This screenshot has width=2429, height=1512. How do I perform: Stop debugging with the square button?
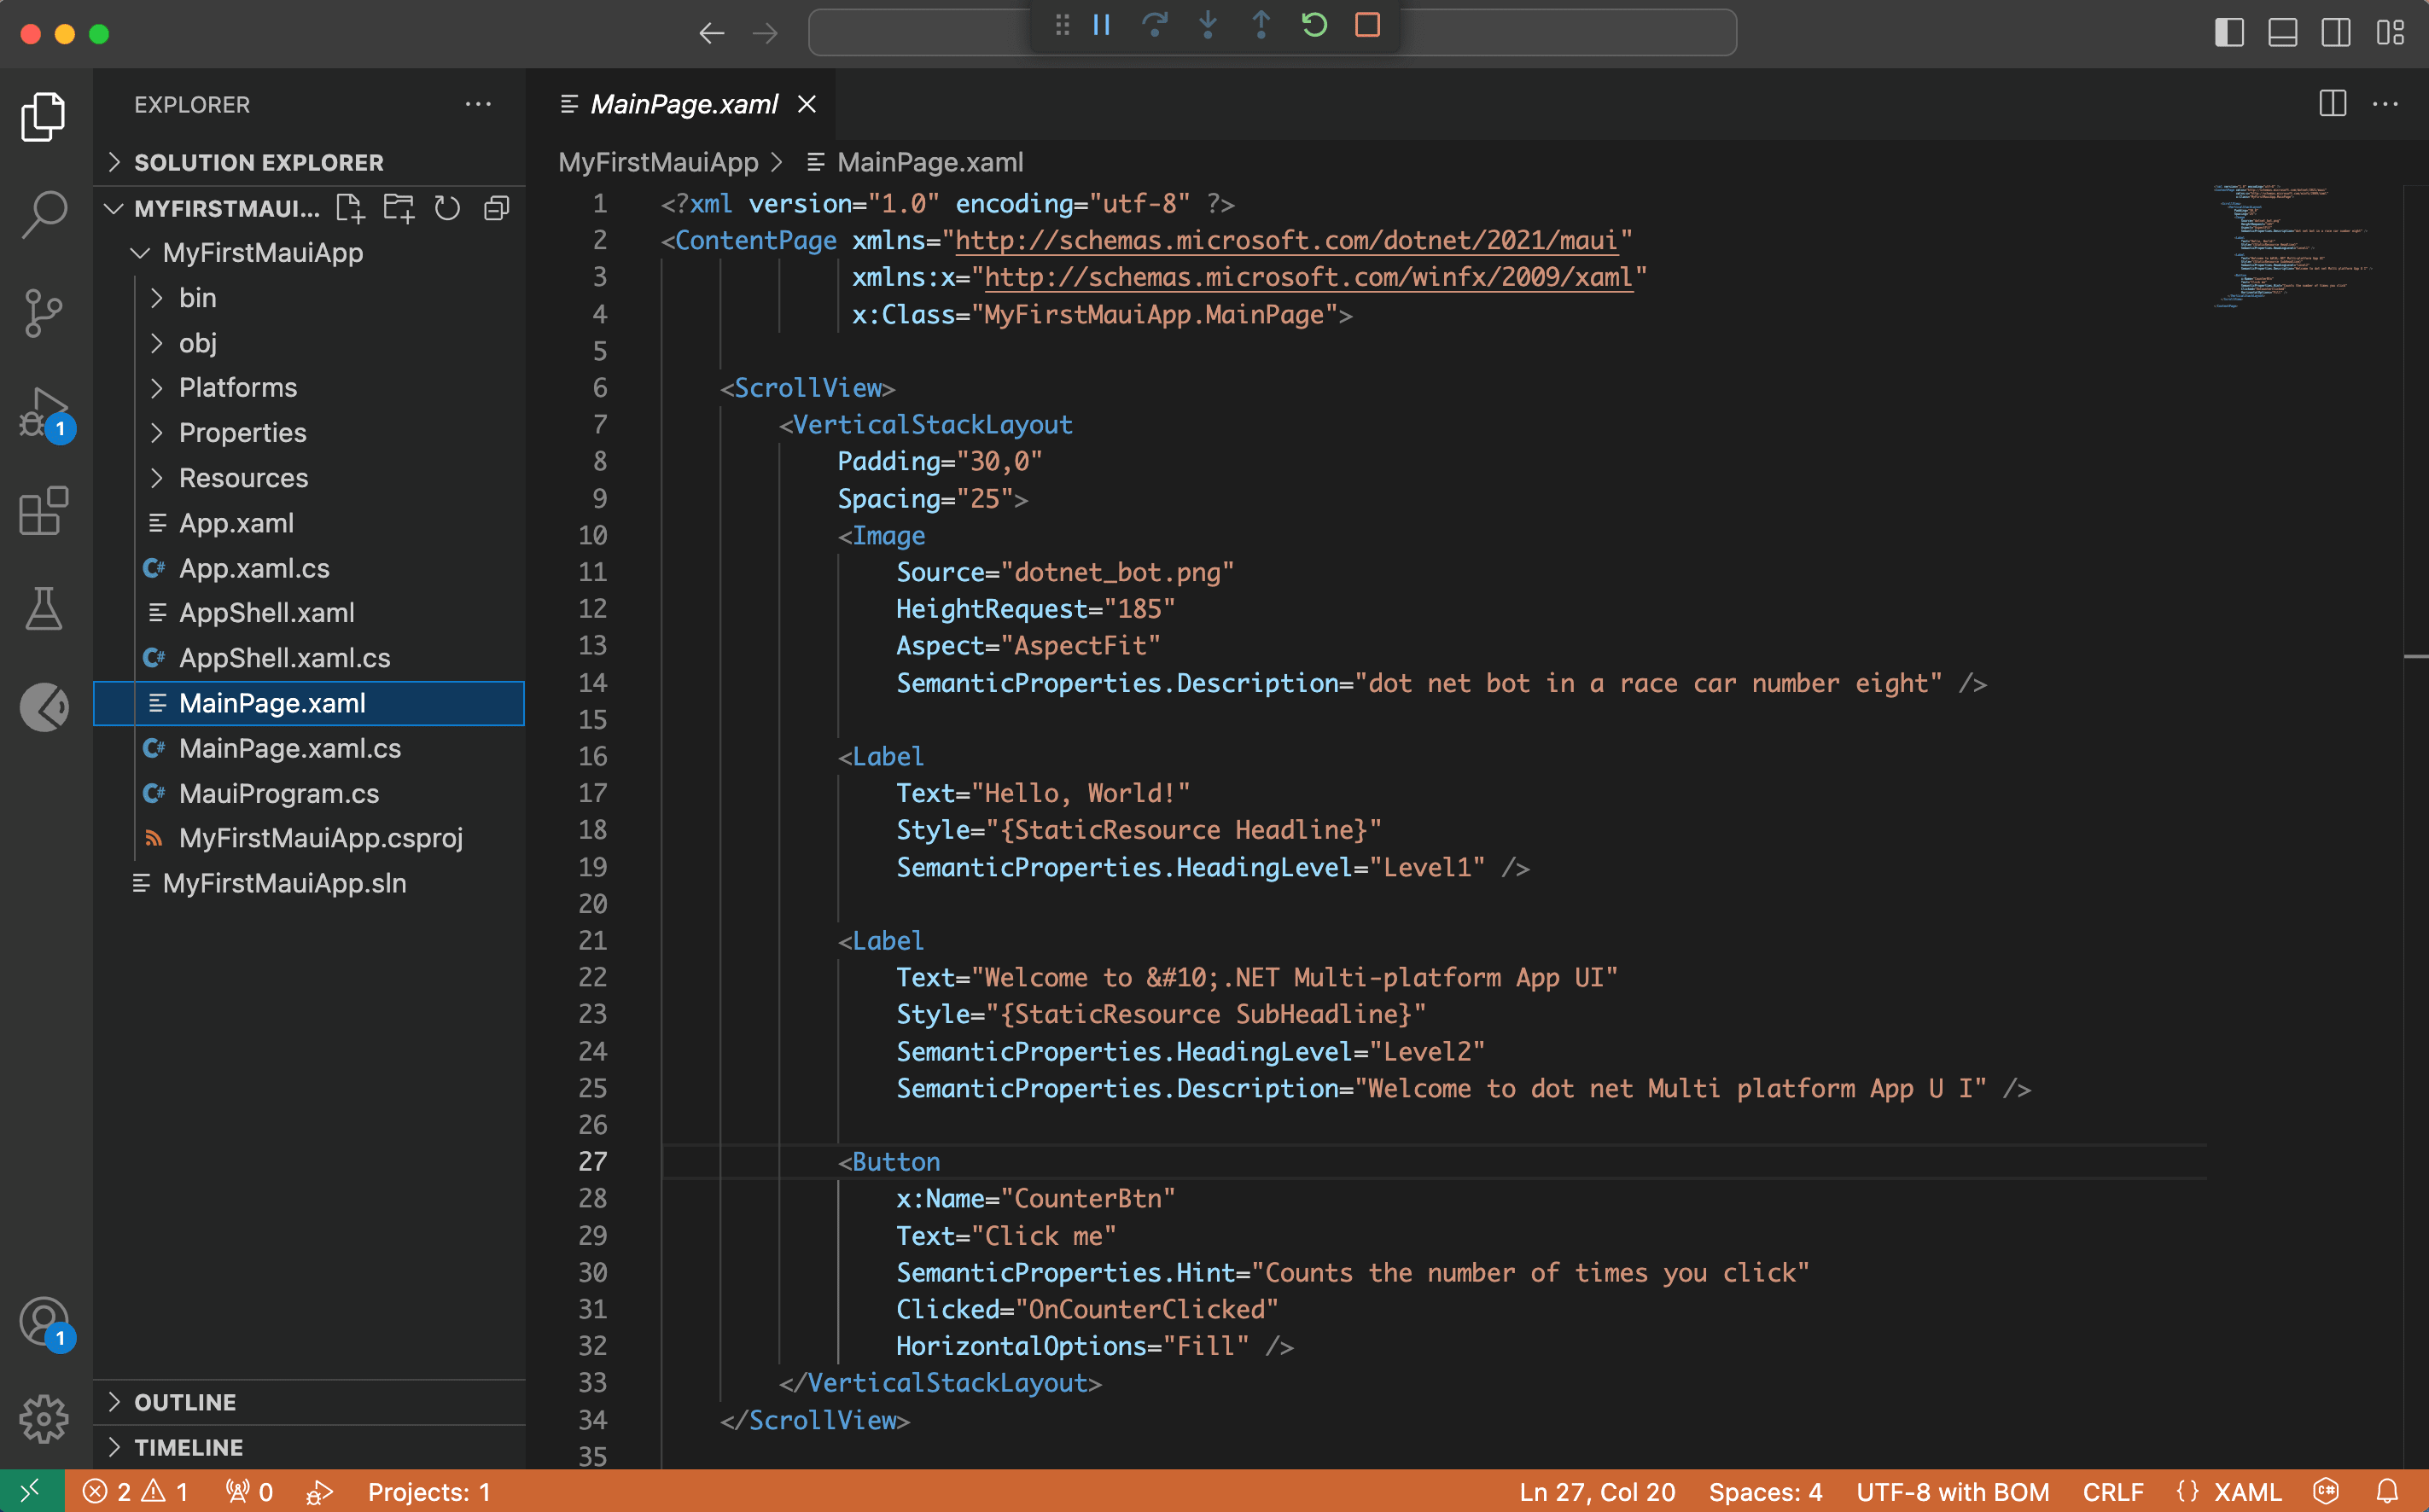[1367, 25]
